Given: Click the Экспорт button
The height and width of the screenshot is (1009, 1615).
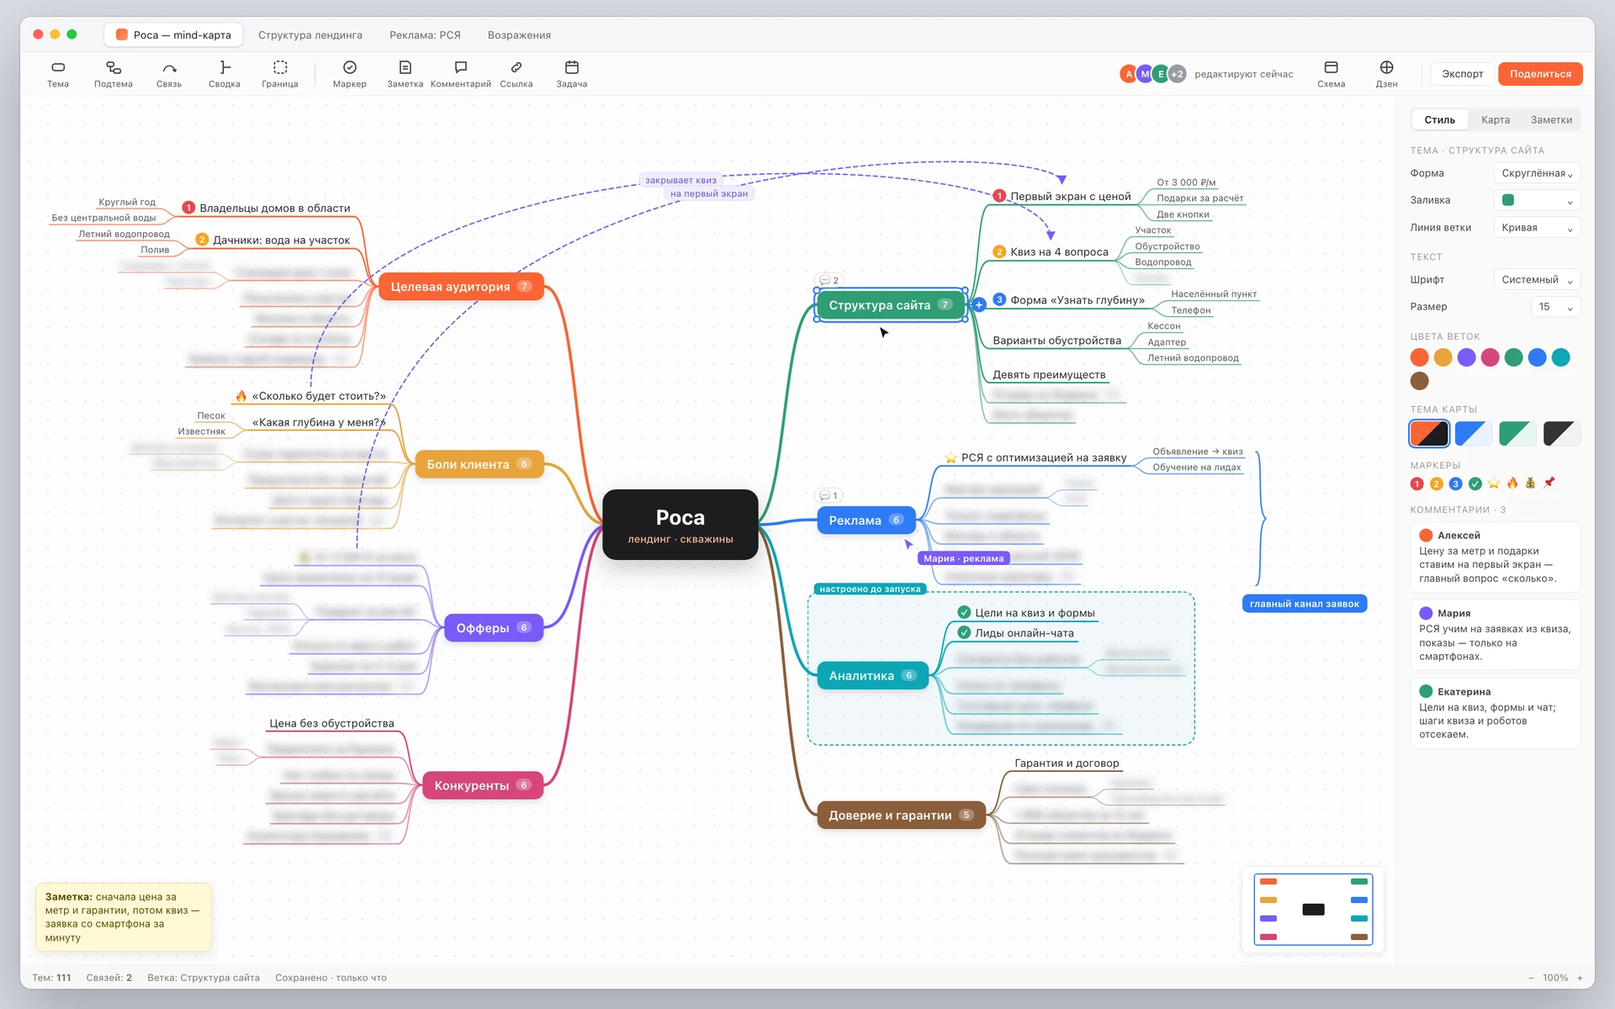Looking at the screenshot, I should point(1462,74).
